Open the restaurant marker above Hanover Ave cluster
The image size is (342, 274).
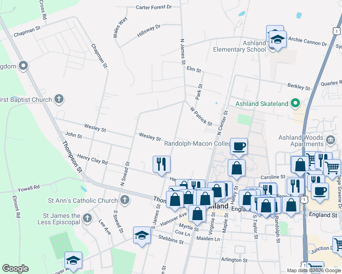tap(196, 185)
